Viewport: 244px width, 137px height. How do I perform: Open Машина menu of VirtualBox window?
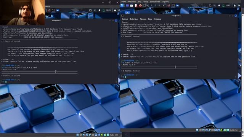click(x=132, y=2)
